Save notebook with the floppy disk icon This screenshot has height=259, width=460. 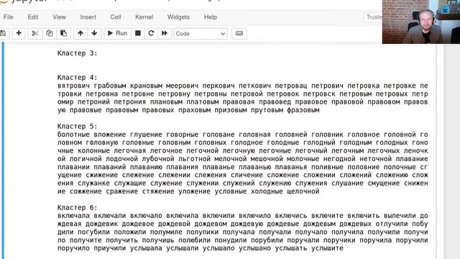[4, 34]
